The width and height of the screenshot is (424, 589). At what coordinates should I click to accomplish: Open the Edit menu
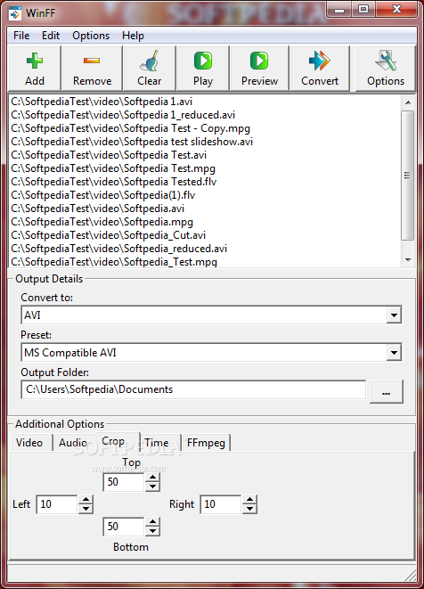[50, 36]
